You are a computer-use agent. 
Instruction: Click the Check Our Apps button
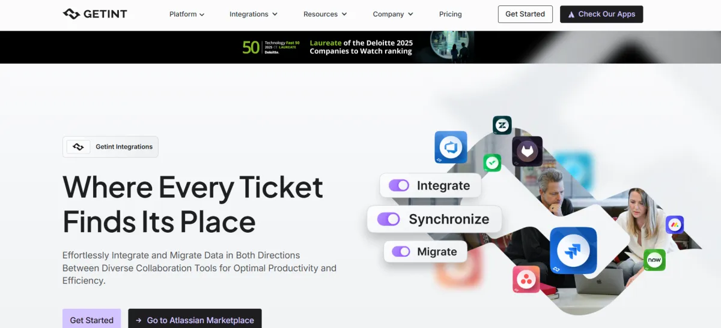[601, 14]
